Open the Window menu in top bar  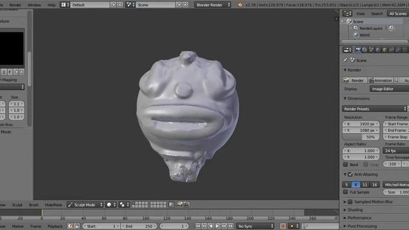34,4
